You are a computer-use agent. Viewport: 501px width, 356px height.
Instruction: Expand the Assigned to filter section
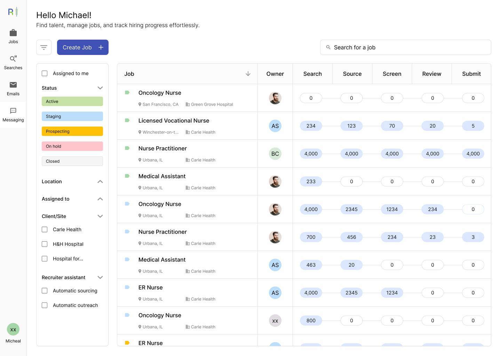[100, 199]
